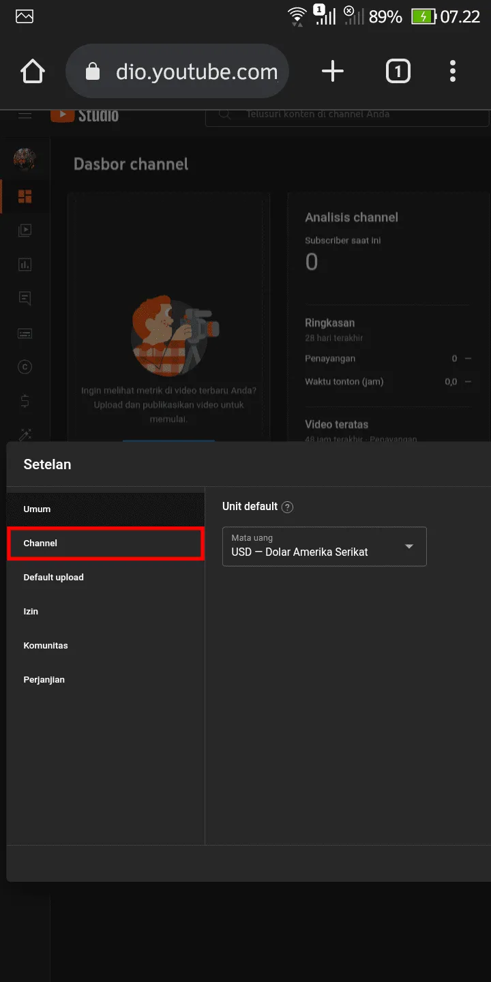
Task: Select the Komunitas settings tab
Action: pos(106,646)
